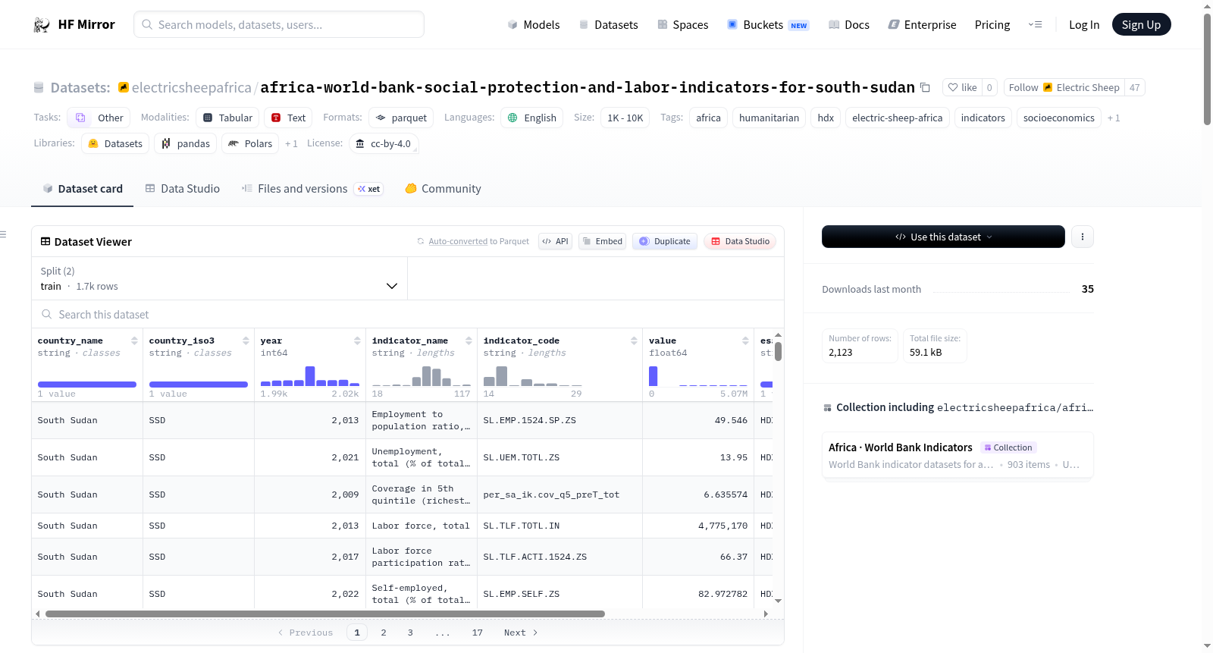Open the Pricing link
The image size is (1213, 653).
click(x=992, y=25)
